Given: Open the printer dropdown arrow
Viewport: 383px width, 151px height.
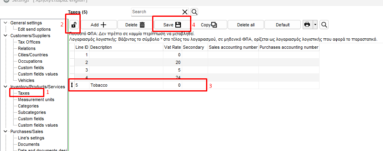Looking at the screenshot, I should point(315,25).
